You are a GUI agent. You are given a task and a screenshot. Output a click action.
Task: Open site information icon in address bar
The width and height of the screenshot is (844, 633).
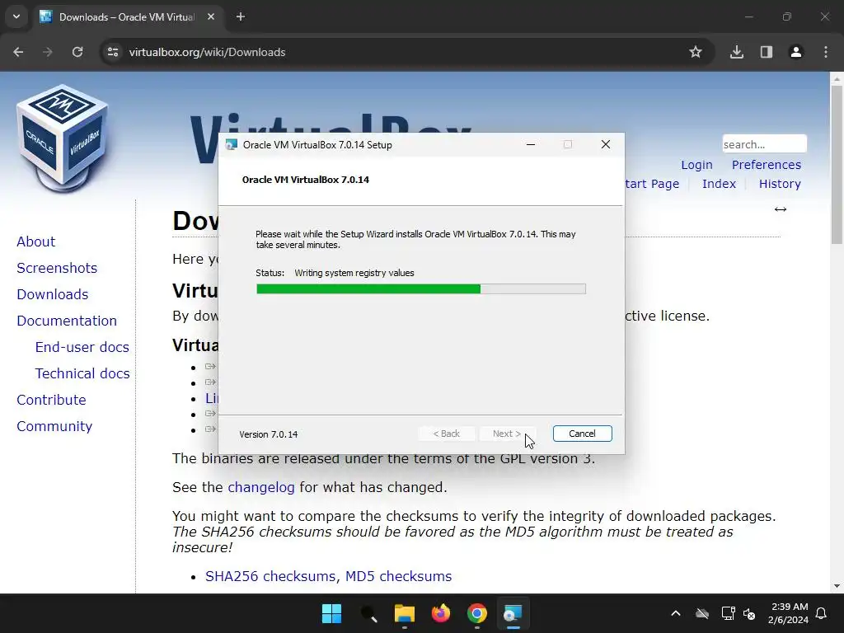pos(113,52)
